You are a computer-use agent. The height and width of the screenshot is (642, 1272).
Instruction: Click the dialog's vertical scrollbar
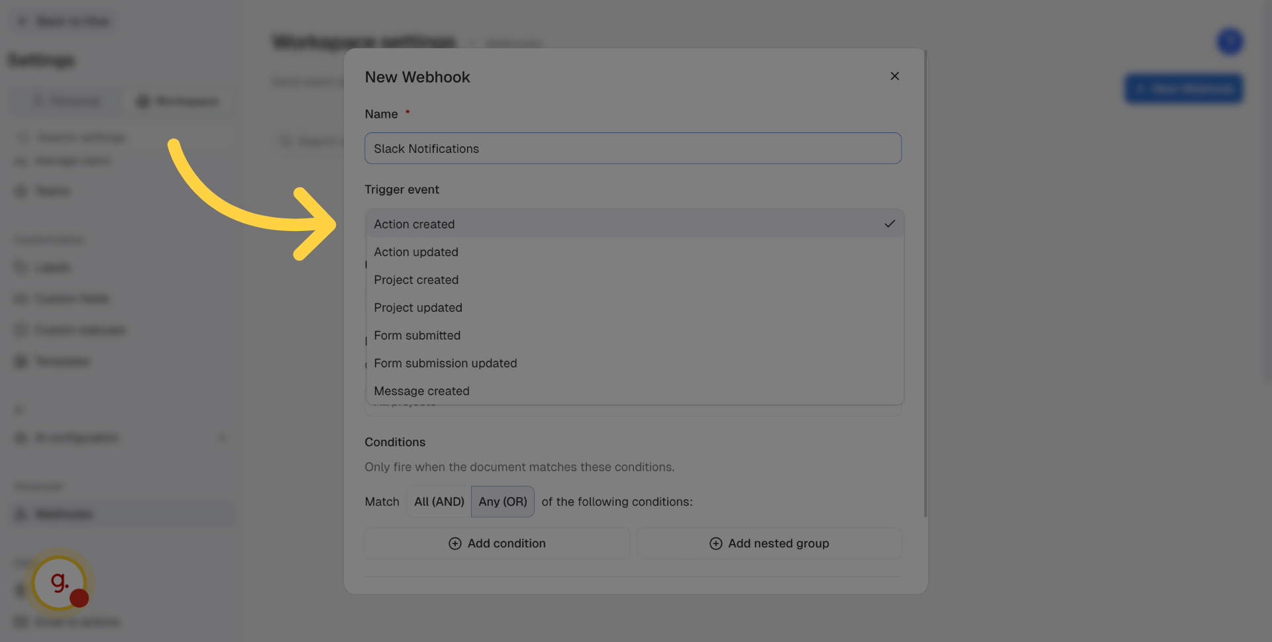pyautogui.click(x=926, y=285)
